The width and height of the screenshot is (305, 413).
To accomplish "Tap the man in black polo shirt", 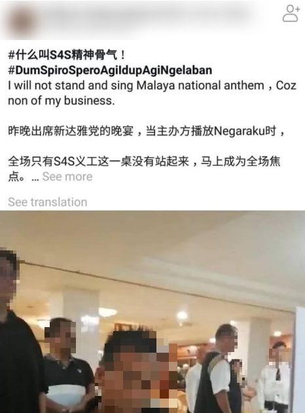I will 65,366.
